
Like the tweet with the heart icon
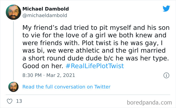pyautogui.click(x=10, y=101)
